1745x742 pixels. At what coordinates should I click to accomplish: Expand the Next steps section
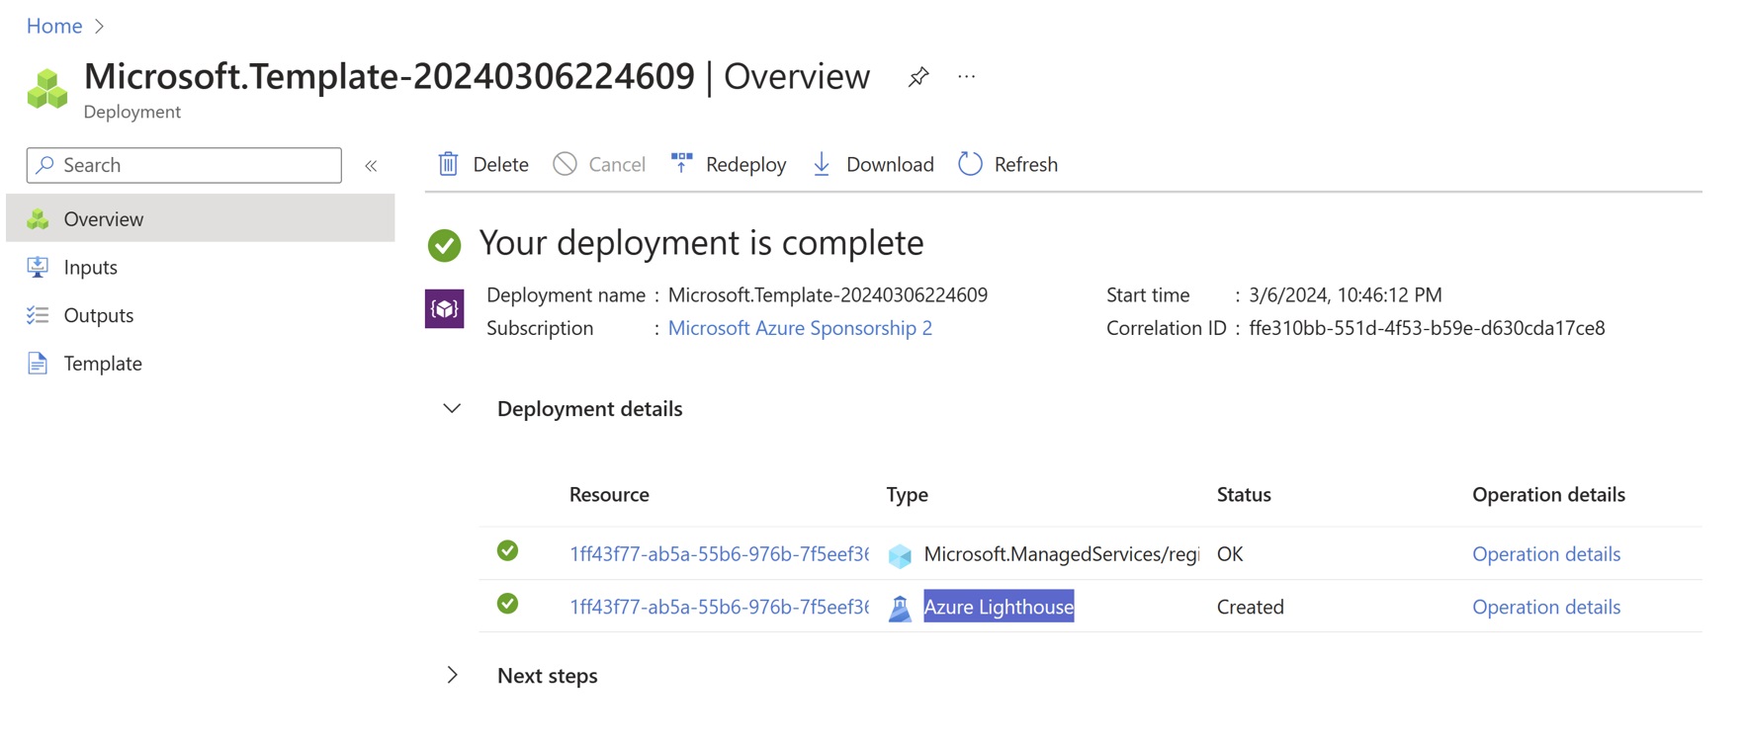[452, 675]
